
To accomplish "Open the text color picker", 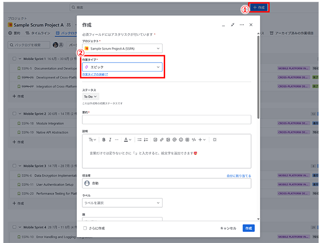I will (127, 140).
